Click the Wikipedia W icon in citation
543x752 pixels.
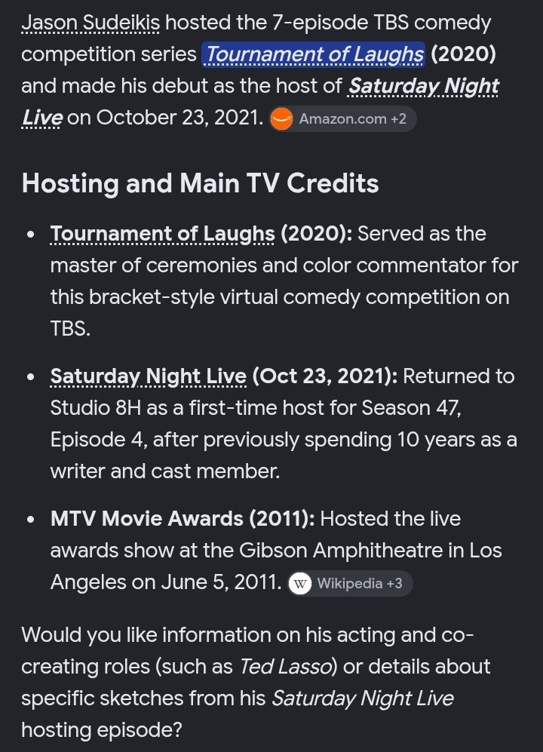coord(300,583)
